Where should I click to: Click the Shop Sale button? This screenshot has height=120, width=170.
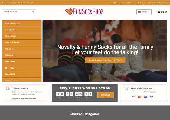[x=106, y=95]
